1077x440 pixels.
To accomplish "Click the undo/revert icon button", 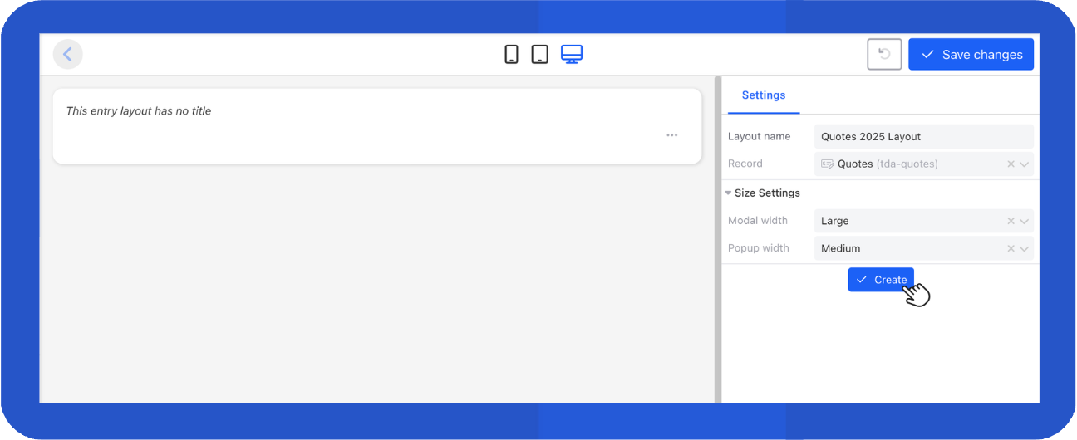I will [884, 54].
